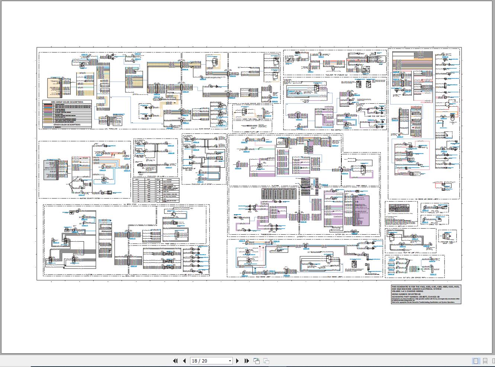This screenshot has width=495, height=367.
Task: Return to the previous view
Action: coord(257,361)
